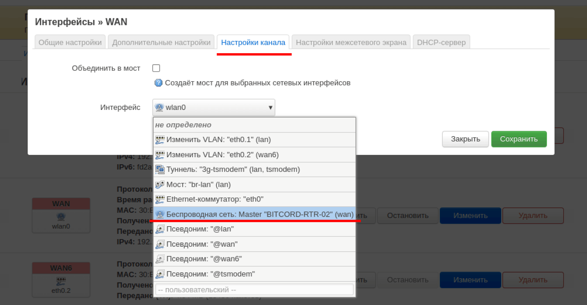This screenshot has height=305, width=587.
Task: Enable the 'Объединить в мост' checkbox
Action: click(x=156, y=68)
